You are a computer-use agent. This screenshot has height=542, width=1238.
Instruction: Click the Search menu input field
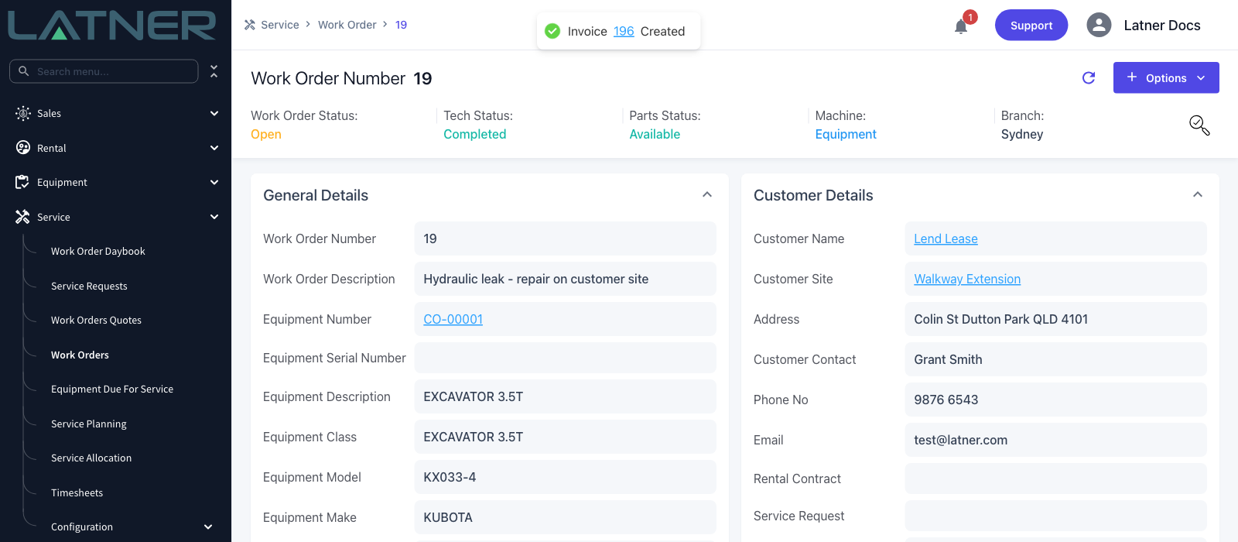[104, 71]
